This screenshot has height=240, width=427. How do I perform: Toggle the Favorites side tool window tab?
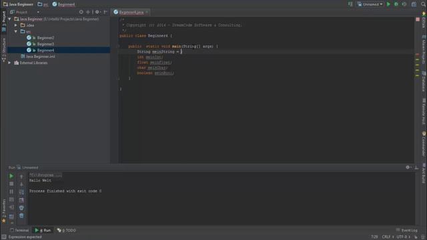tap(4, 211)
